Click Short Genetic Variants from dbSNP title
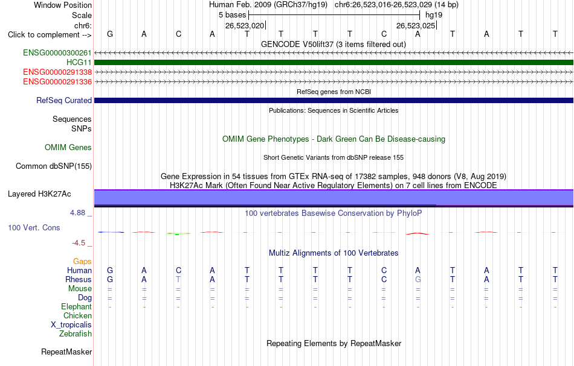The height and width of the screenshot is (366, 574). (334, 157)
